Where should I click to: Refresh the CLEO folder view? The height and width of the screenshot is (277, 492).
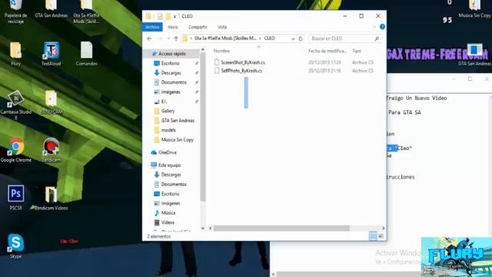click(x=301, y=38)
